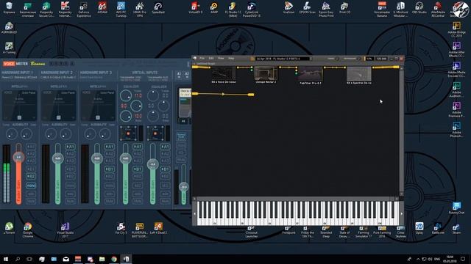The height and width of the screenshot is (264, 471).
Task: Open Adobe Bridge CC desktop icon
Action: (456, 29)
